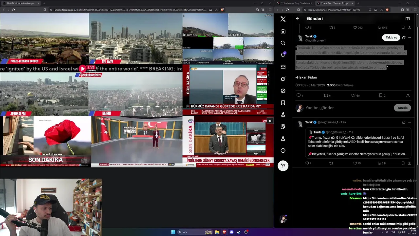
Task: Open new tab in Multi TV window
Action: click(x=44, y=3)
